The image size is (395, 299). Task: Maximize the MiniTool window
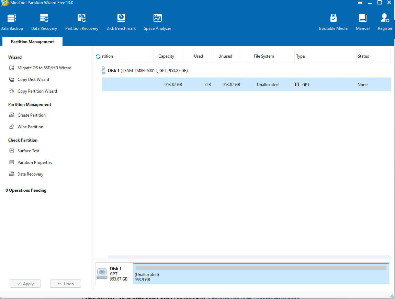click(380, 2)
